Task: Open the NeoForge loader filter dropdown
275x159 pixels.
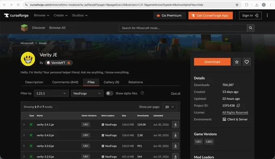Action: tap(87, 93)
